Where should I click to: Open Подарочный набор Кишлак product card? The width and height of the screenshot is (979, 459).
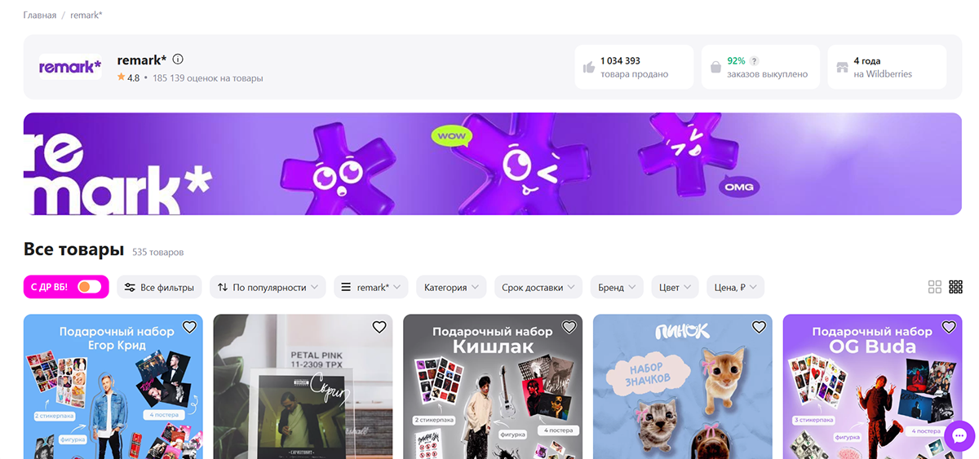point(493,386)
